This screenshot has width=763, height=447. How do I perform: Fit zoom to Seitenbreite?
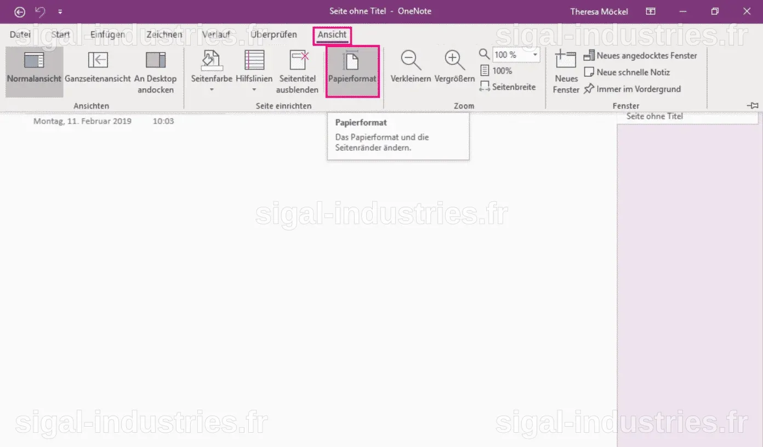508,87
